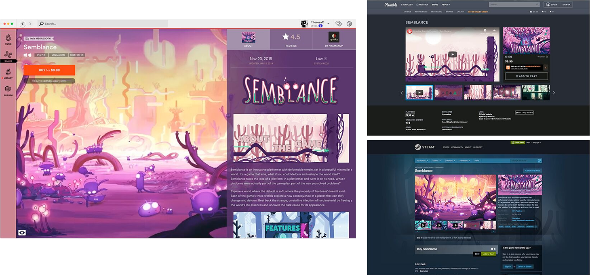590x275 pixels.
Task: Click the Apple platform icon under Semblance title
Action: 30,55
